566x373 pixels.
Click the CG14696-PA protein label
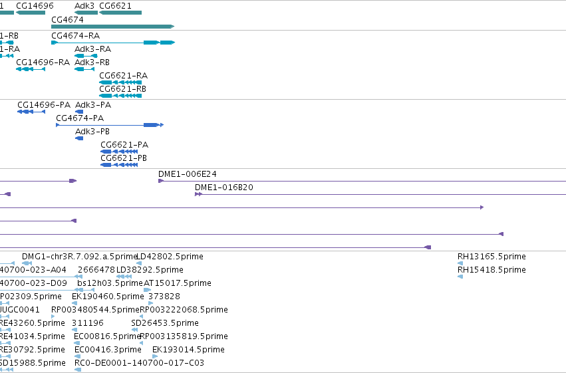coord(44,105)
